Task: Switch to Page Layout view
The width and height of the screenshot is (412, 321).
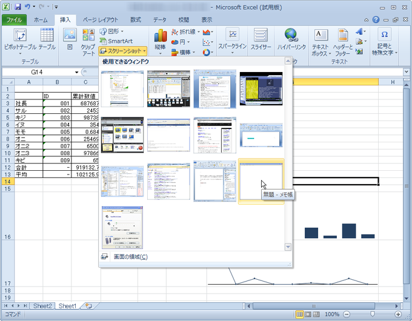Action: [x=308, y=314]
